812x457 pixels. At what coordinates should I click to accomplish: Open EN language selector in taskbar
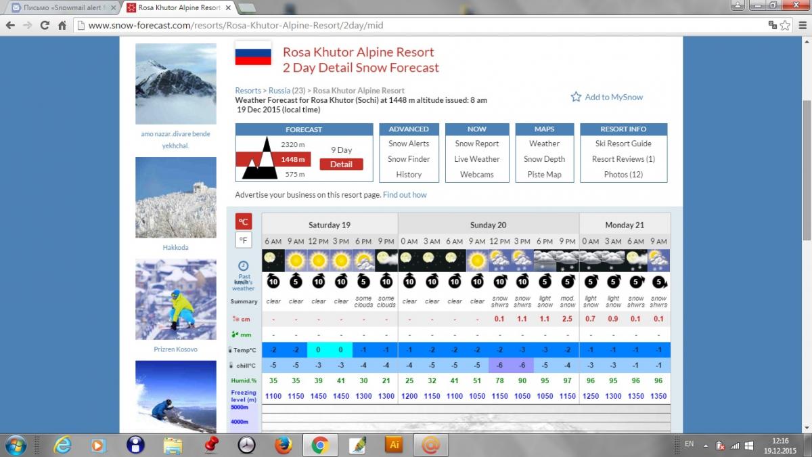690,444
